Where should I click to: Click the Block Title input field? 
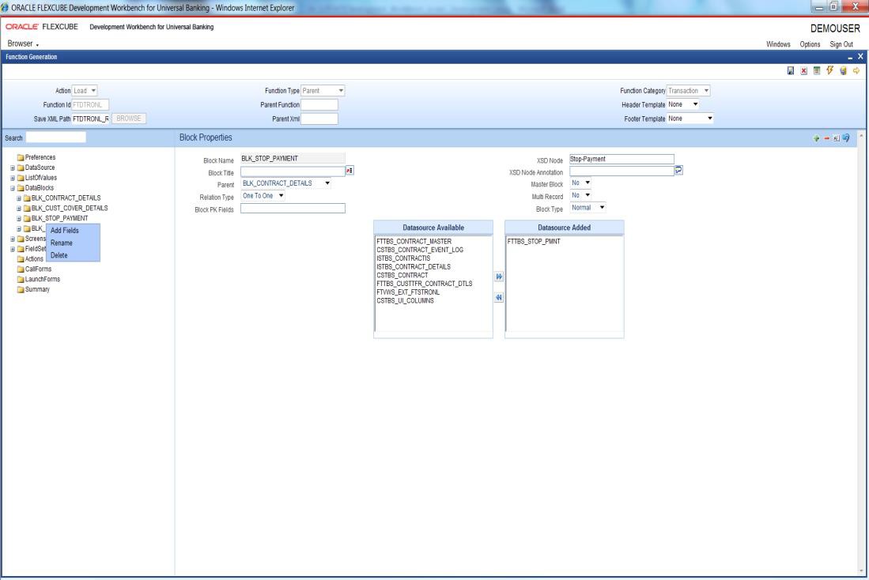(293, 171)
